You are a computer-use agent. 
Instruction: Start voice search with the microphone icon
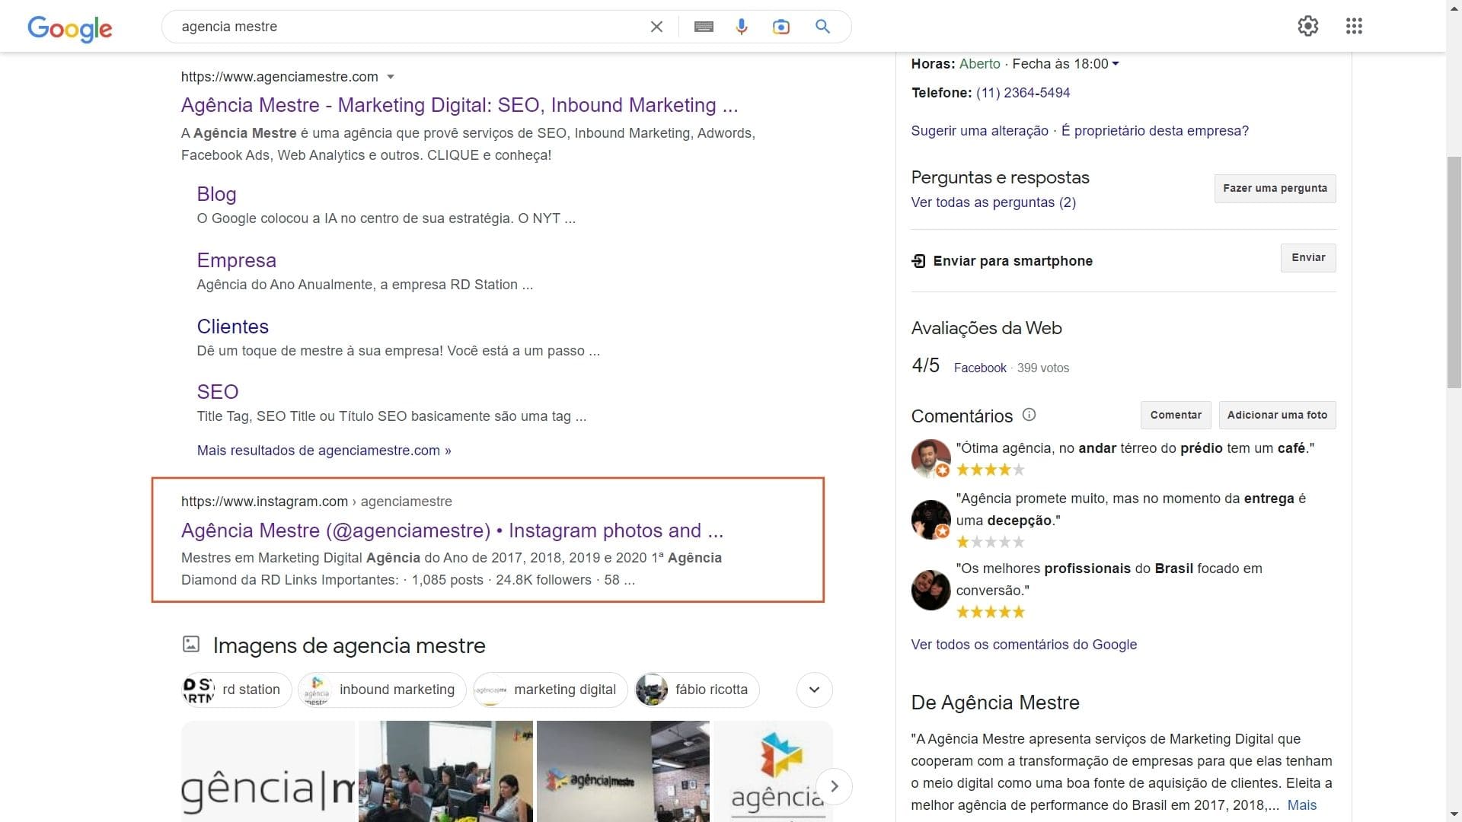(x=742, y=26)
